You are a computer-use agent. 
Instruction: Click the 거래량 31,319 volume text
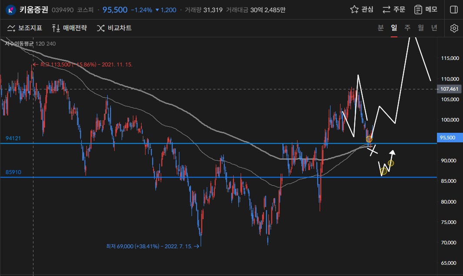coord(204,10)
